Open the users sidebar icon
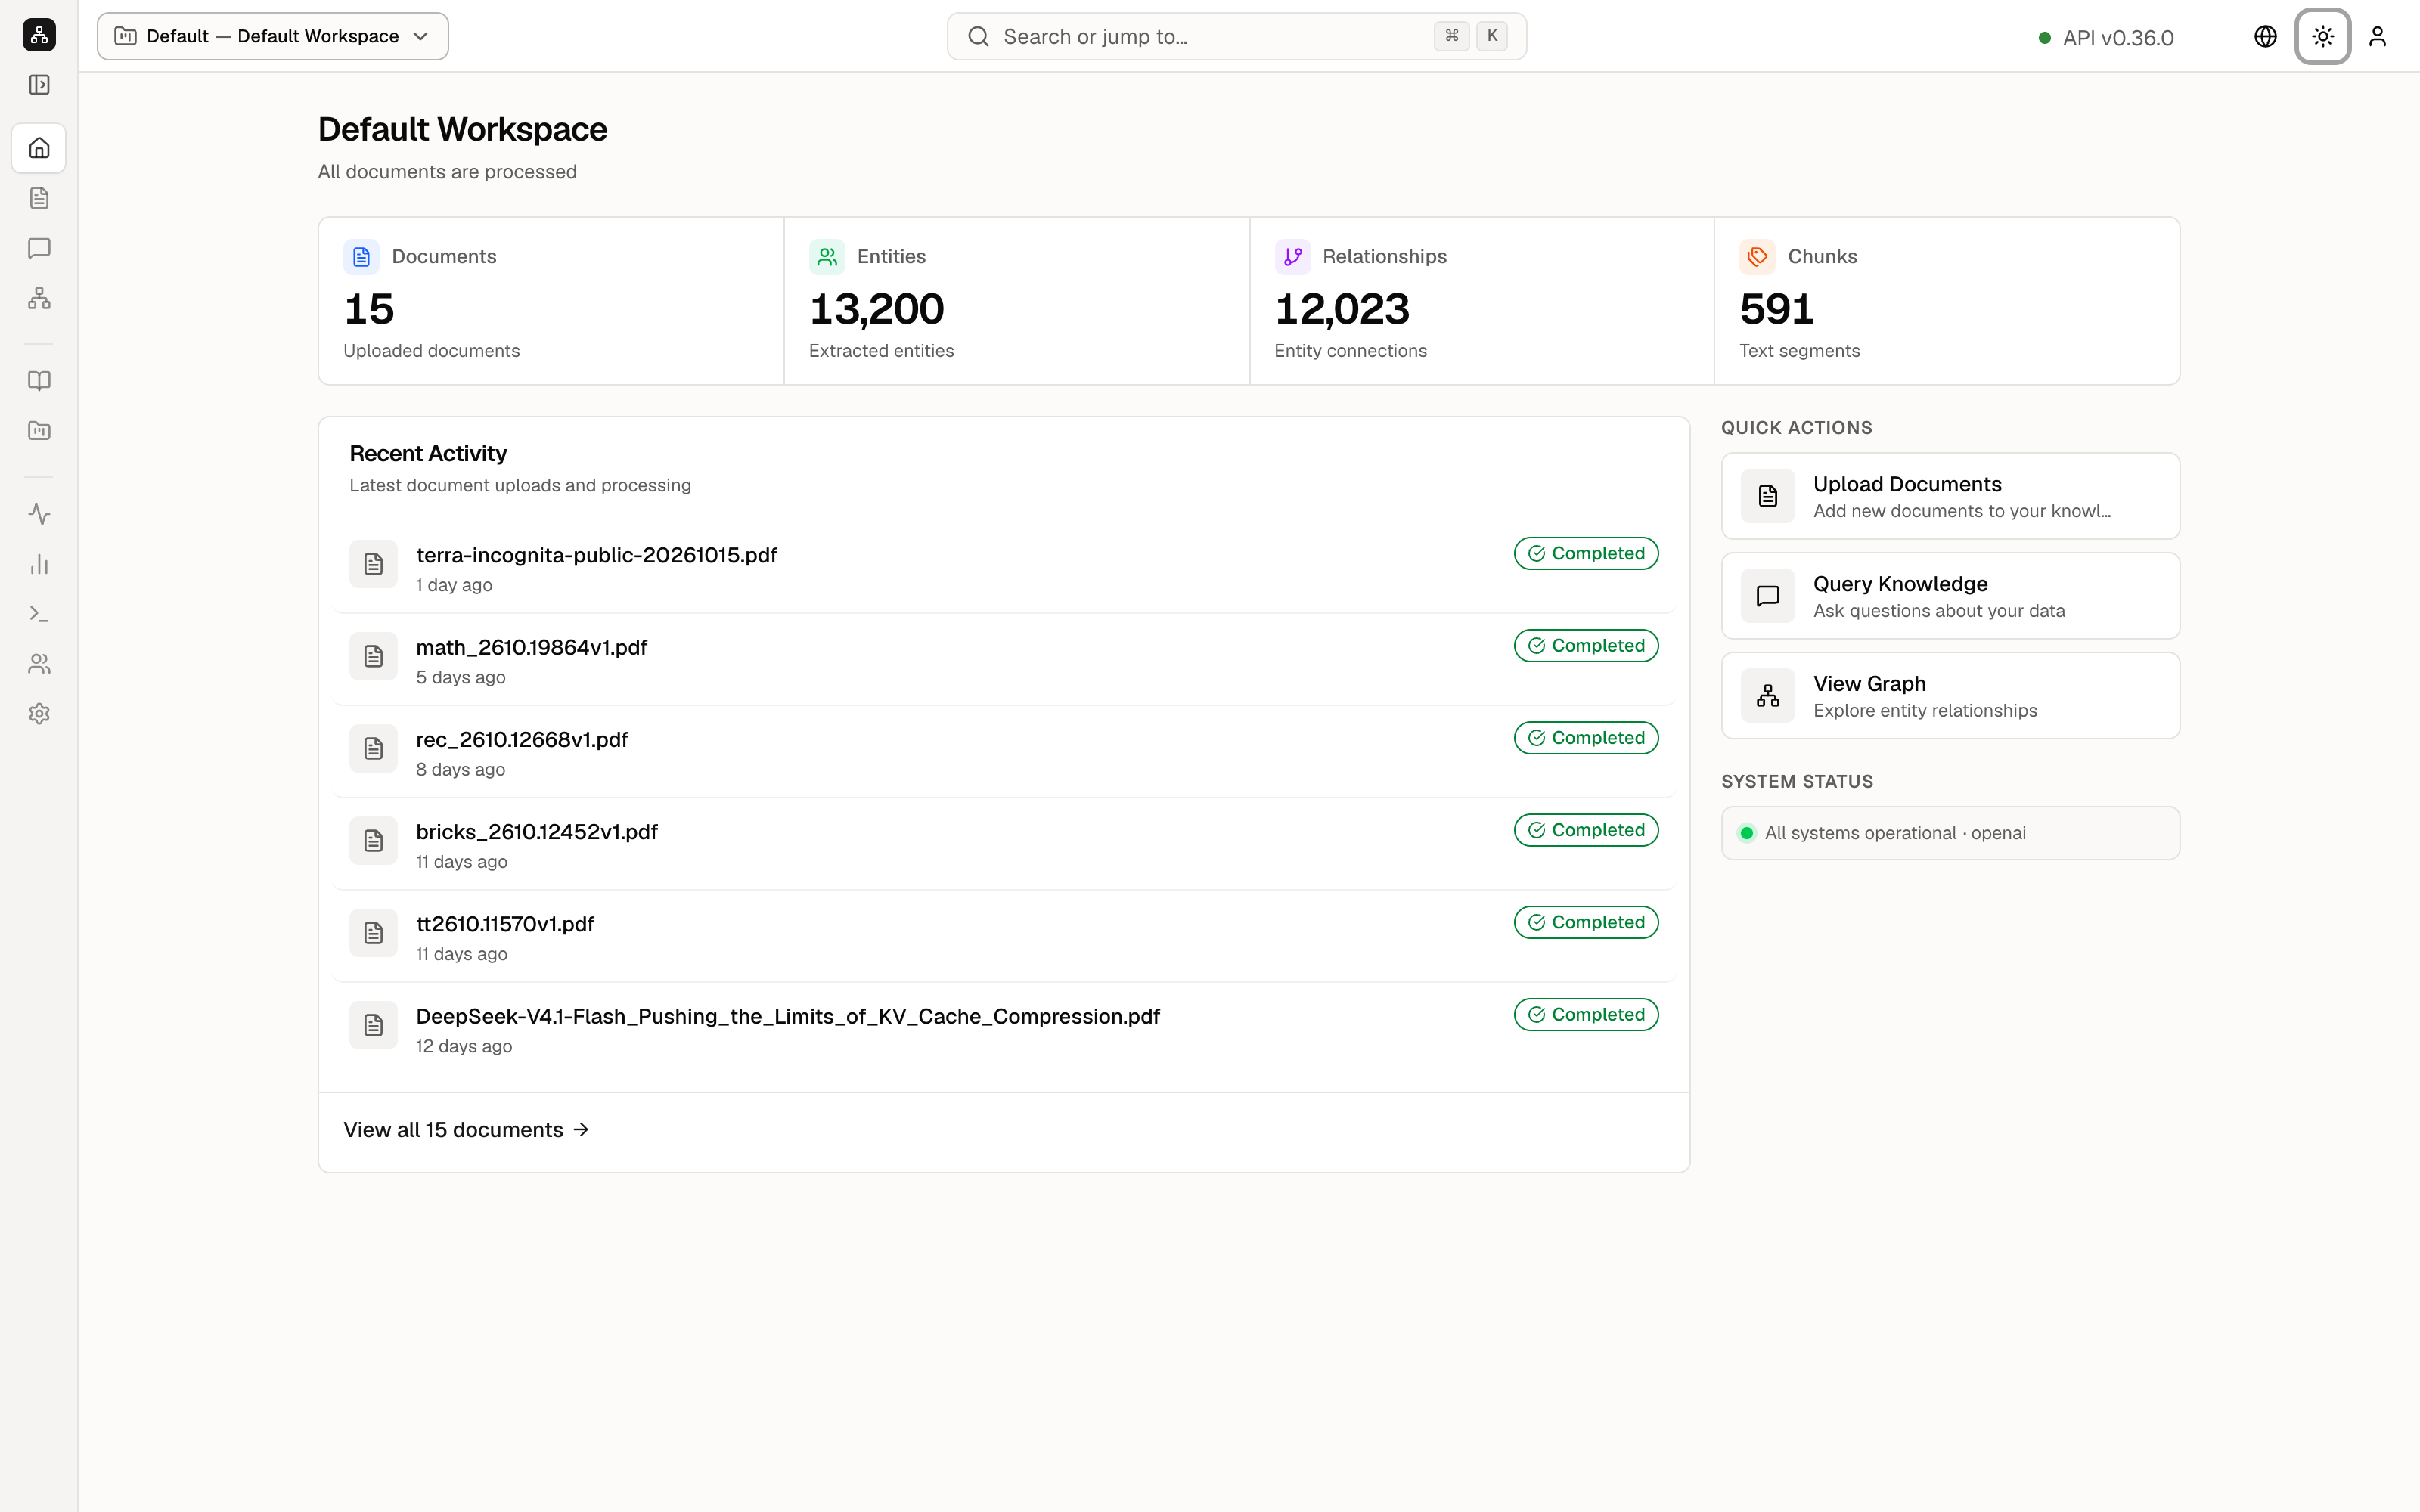The height and width of the screenshot is (1512, 2420). (x=39, y=664)
